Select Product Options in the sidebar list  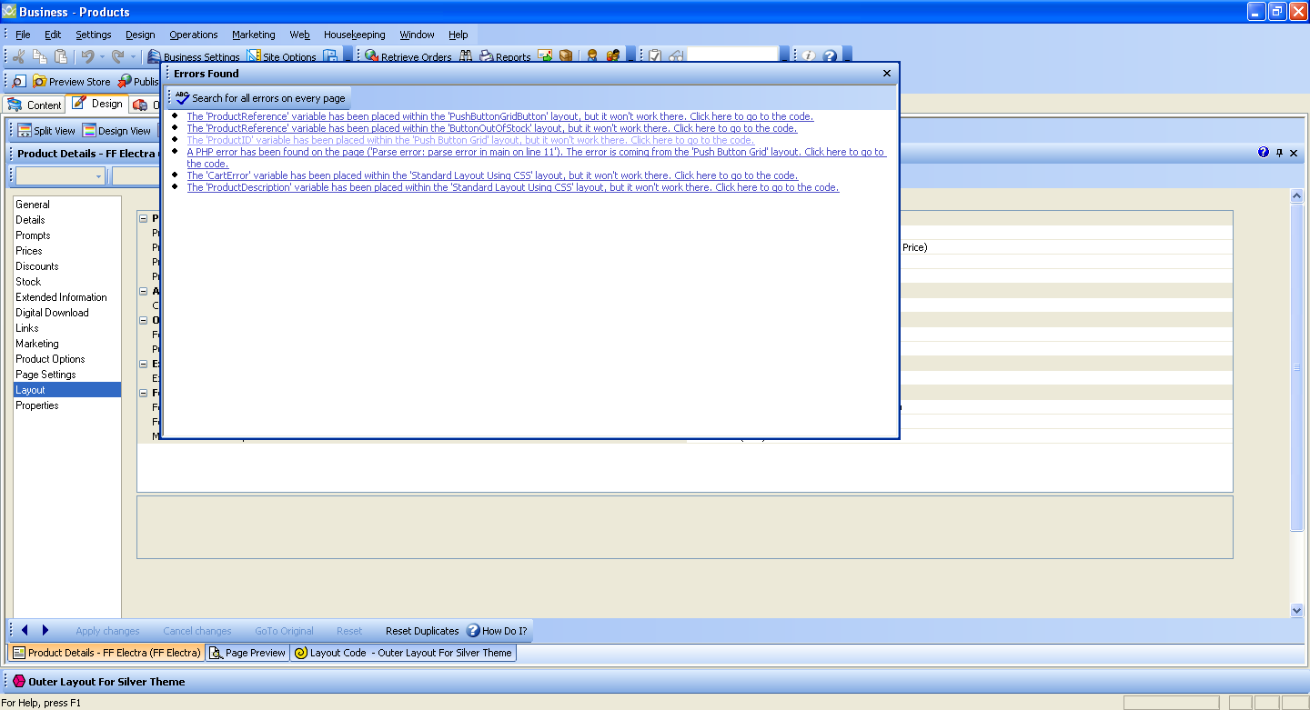50,359
